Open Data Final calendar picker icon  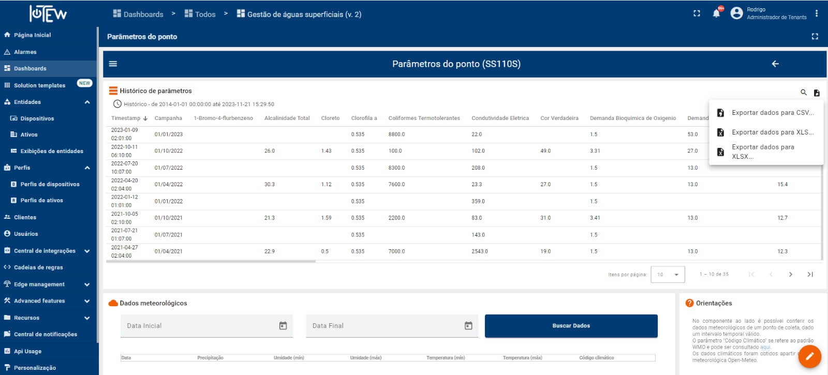tap(468, 325)
